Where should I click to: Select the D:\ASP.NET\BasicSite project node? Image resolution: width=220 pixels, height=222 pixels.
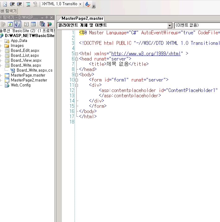(x=29, y=36)
